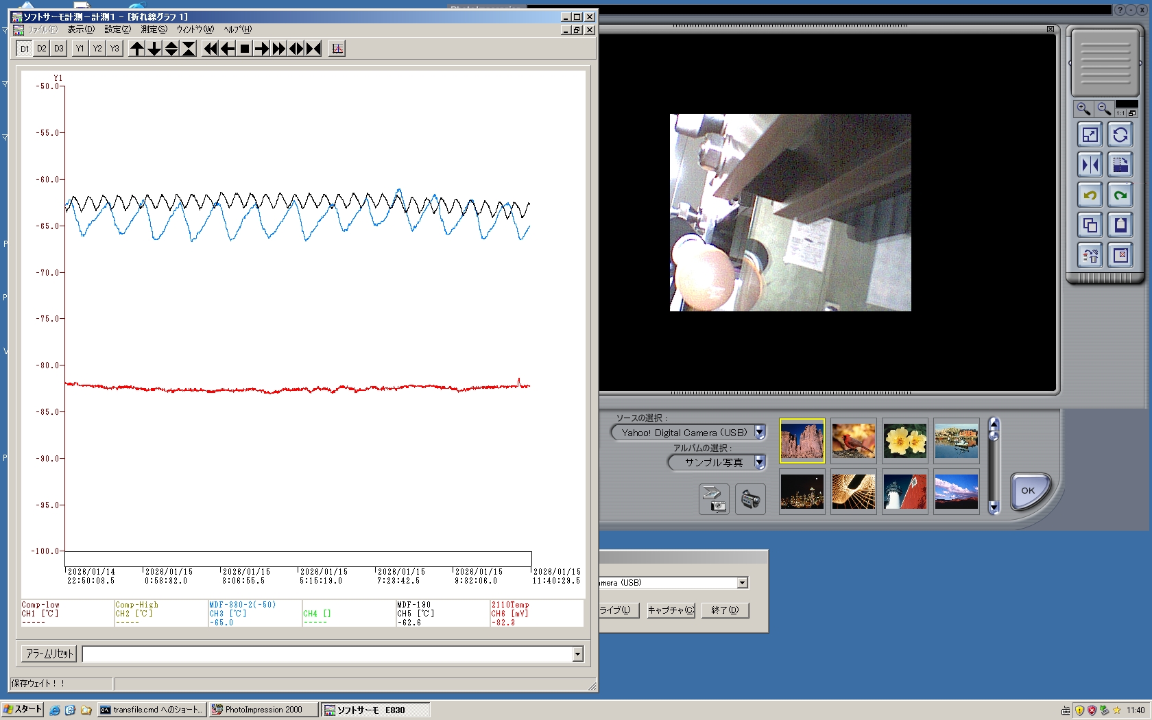Click the flip horizontal mirror icon
This screenshot has width=1152, height=720.
1090,165
